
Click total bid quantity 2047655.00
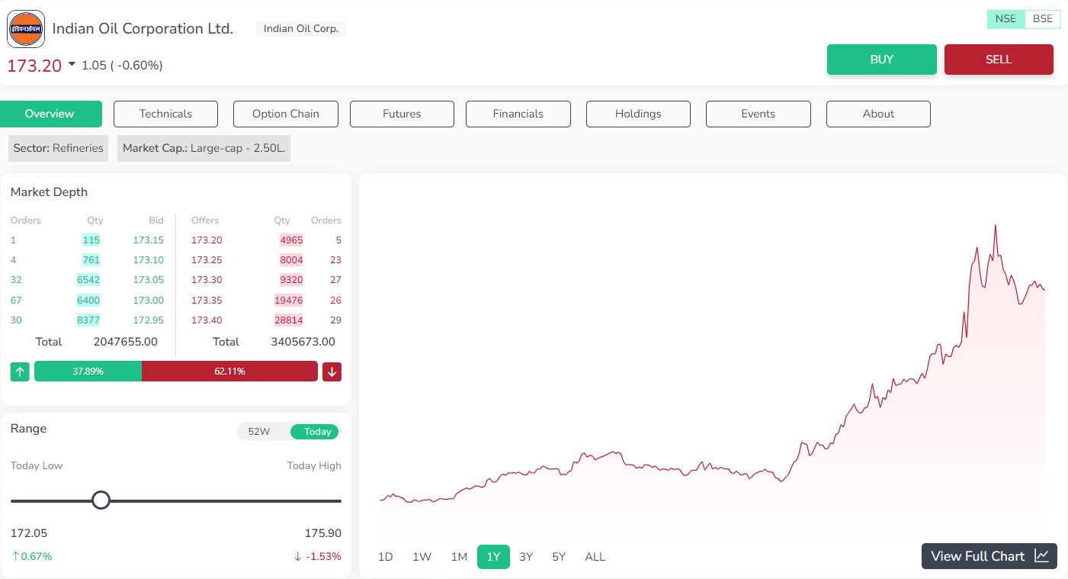pyautogui.click(x=126, y=342)
